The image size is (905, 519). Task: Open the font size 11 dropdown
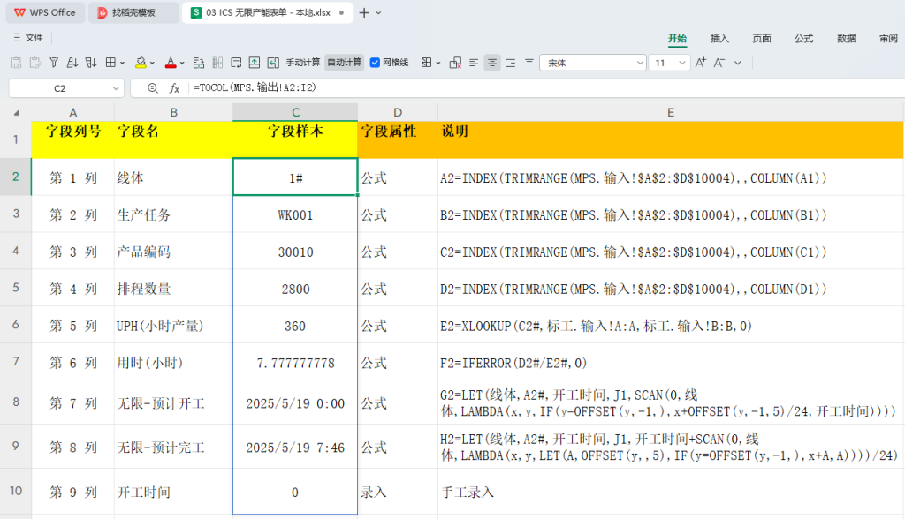[x=682, y=63]
